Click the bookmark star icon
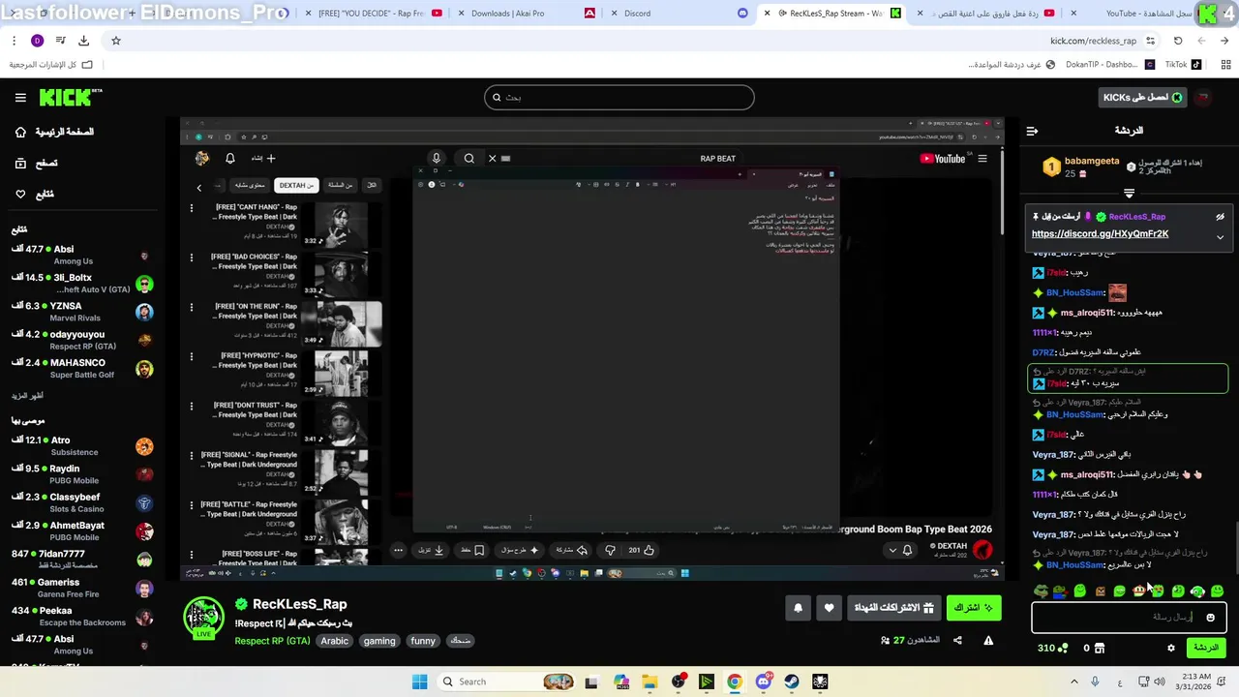The image size is (1239, 697). pyautogui.click(x=116, y=41)
